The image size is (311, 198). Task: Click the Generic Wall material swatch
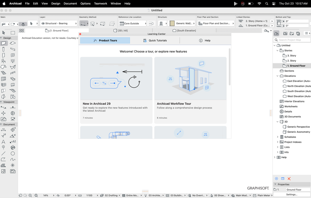click(x=172, y=24)
